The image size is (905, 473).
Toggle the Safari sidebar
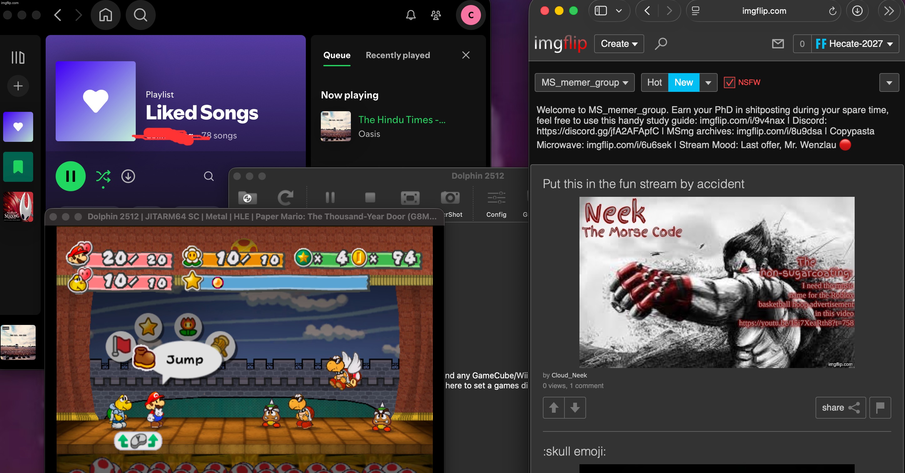600,11
